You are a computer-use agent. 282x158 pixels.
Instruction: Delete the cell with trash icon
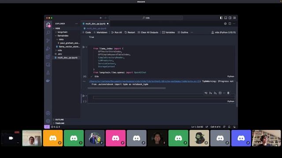(228, 93)
